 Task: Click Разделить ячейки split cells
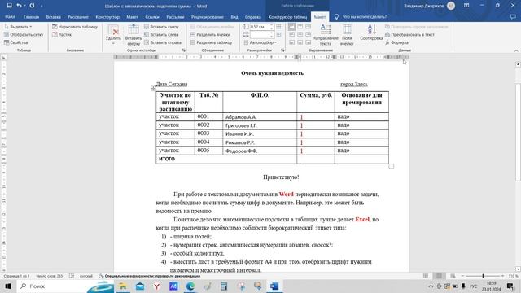(x=210, y=34)
